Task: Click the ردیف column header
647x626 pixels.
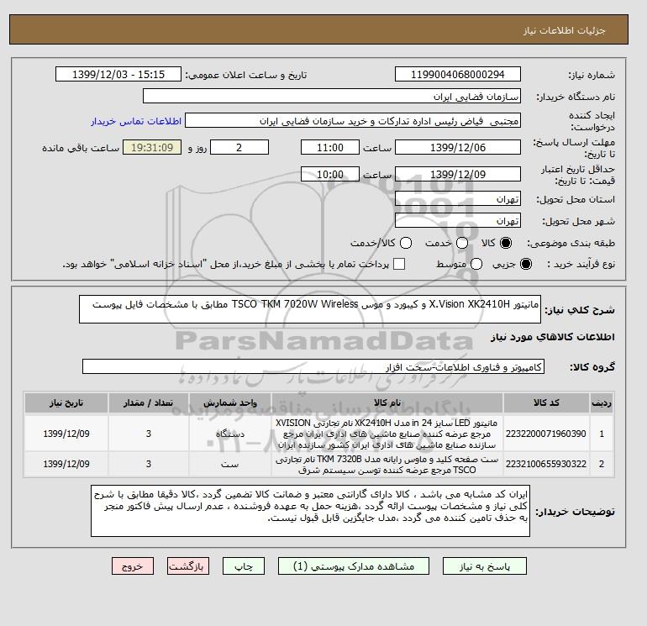Action: pyautogui.click(x=602, y=402)
